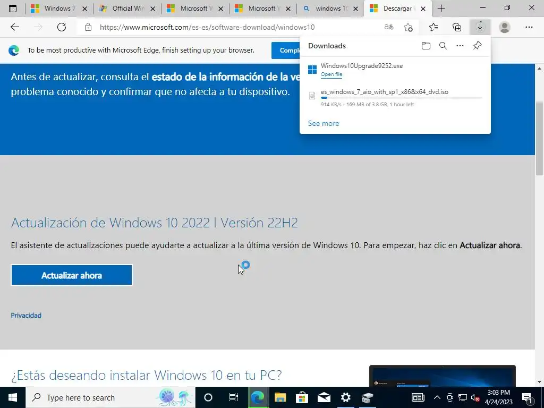Toggle the Downloads toolbar button
Screen dimensions: 544x408
tap(480, 27)
